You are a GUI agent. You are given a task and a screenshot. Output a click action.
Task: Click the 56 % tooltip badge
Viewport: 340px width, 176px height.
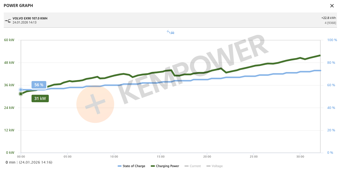tap(39, 85)
